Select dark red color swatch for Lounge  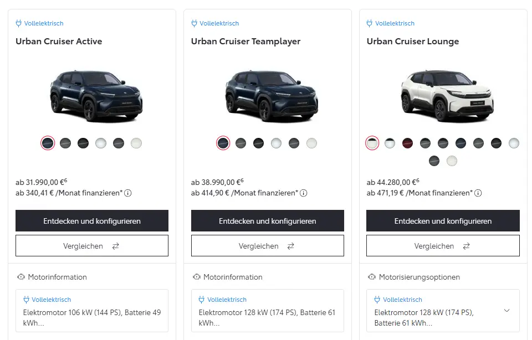pyautogui.click(x=408, y=143)
